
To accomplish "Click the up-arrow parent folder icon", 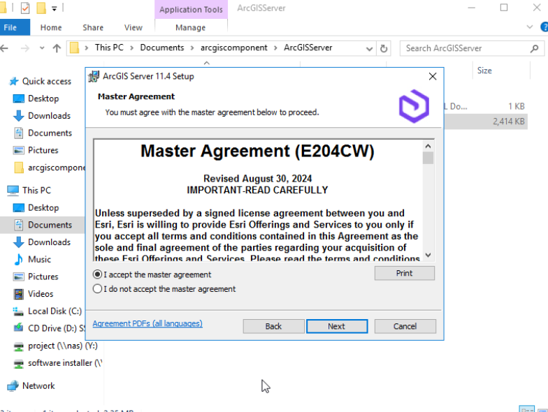I will click(57, 48).
